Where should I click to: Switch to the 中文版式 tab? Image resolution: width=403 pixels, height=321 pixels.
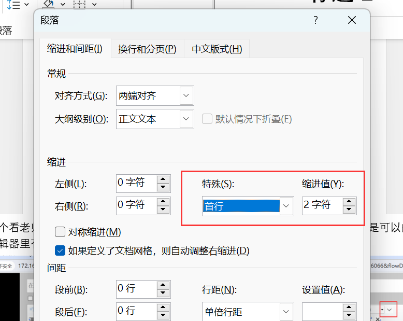217,49
